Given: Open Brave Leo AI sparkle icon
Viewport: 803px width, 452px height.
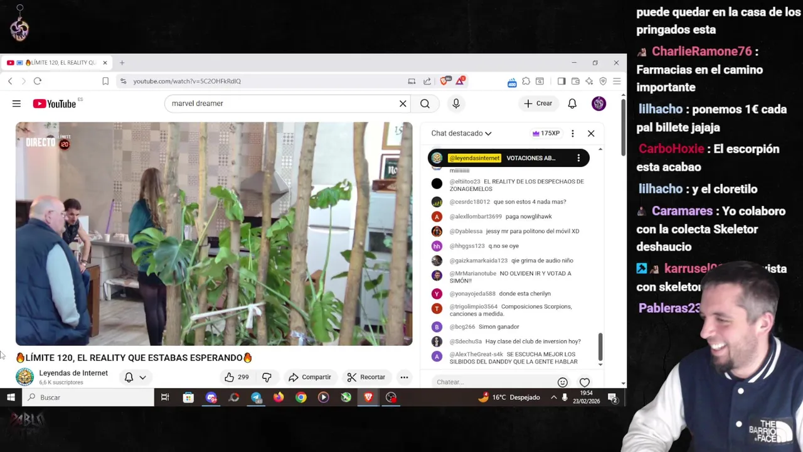Looking at the screenshot, I should pos(589,81).
